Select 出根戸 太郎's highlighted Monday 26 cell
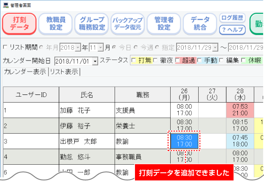 coord(184,141)
